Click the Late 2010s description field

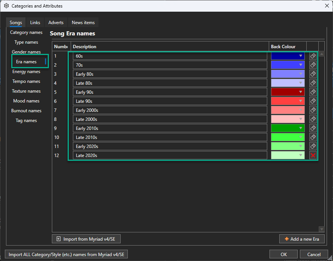[170, 137]
